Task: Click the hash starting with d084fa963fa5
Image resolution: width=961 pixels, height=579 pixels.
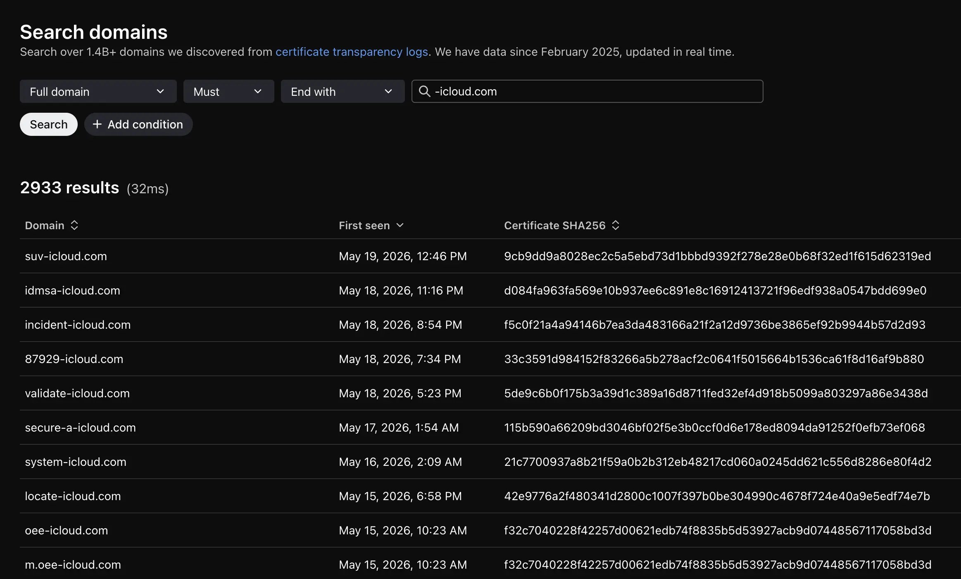Action: click(715, 290)
